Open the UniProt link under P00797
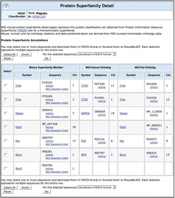Viewport: 175px width, 198px height. point(102,156)
